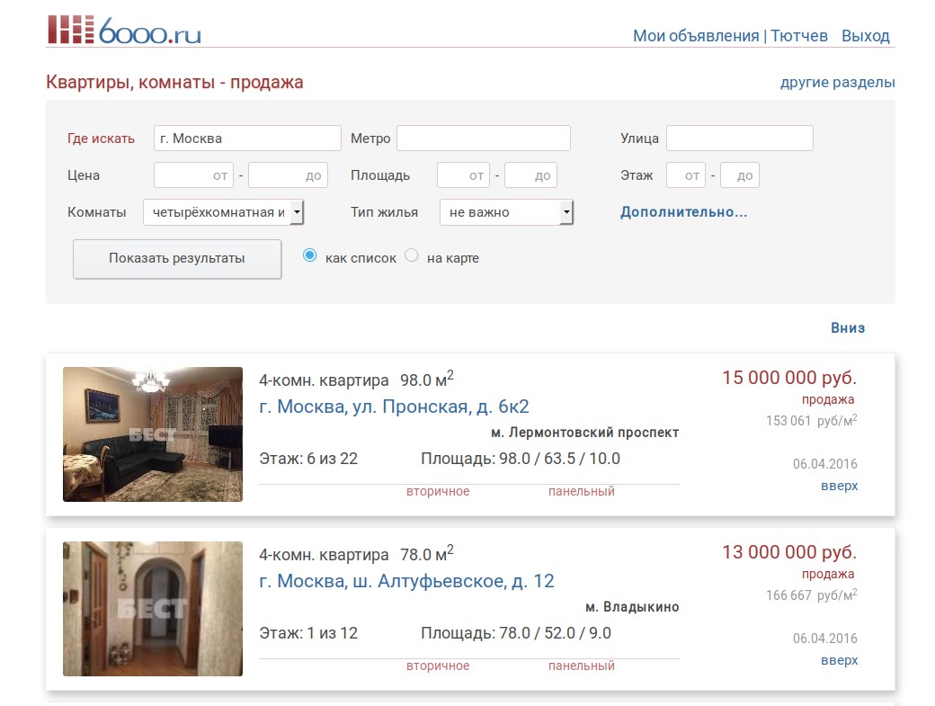The width and height of the screenshot is (935, 706).
Task: Click the price 15 000 000 руб.
Action: (x=789, y=378)
